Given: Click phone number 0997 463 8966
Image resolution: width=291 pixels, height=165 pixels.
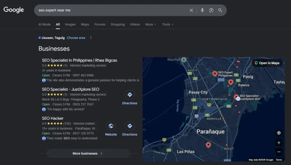Looking at the screenshot, I should pos(83,75).
